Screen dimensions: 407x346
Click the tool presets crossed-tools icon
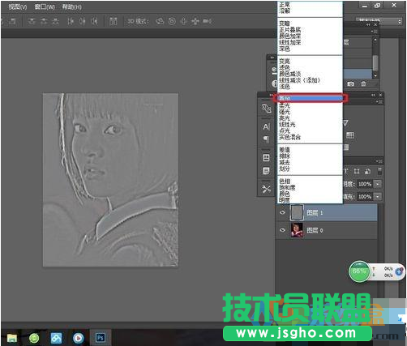pyautogui.click(x=266, y=189)
